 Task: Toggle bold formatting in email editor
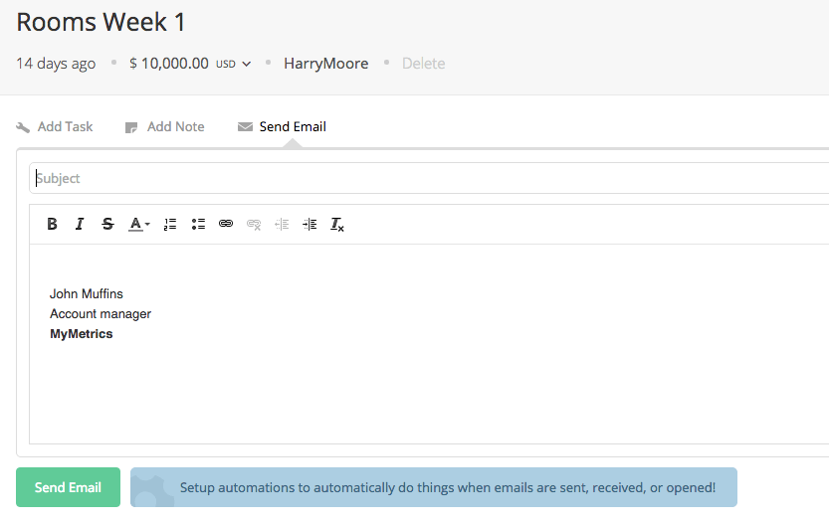point(53,225)
